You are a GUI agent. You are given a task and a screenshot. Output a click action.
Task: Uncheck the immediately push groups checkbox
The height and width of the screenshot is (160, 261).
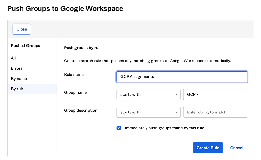point(119,128)
